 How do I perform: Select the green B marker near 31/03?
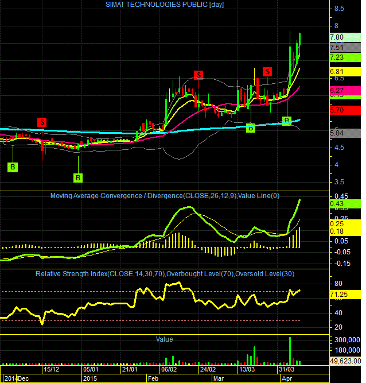[x=287, y=121]
